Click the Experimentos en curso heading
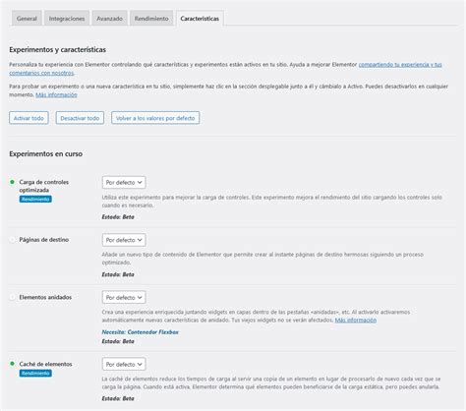The image size is (466, 411). point(45,153)
